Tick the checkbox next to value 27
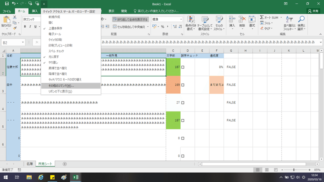 coord(183,103)
